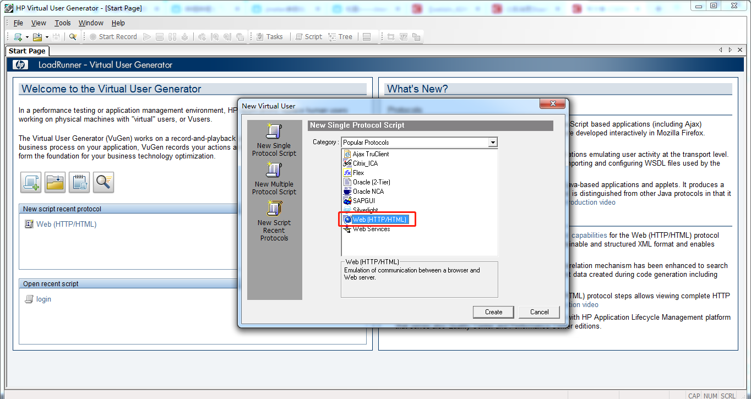Click the New Script icon on Start Page
Image resolution: width=751 pixels, height=399 pixels.
[31, 182]
